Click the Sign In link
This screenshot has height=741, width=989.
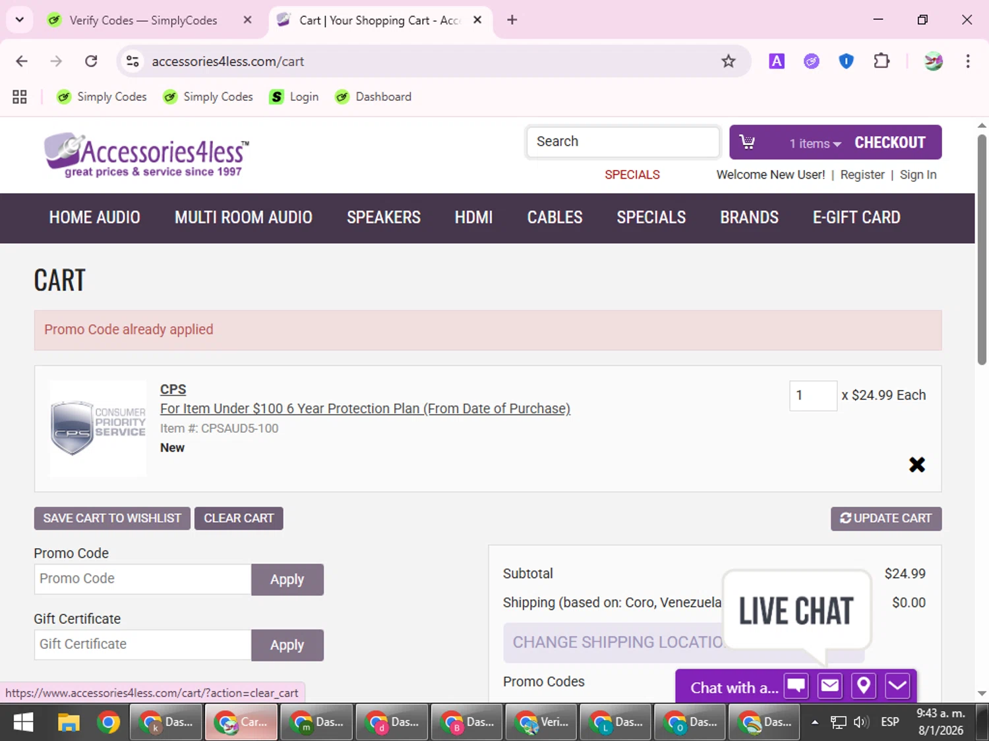coord(918,175)
